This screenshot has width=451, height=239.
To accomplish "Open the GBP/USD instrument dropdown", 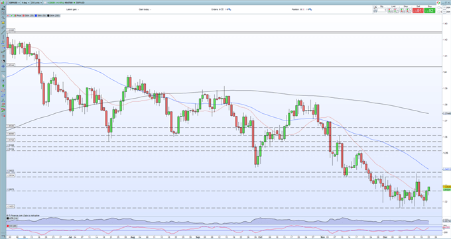I will tap(15, 3).
